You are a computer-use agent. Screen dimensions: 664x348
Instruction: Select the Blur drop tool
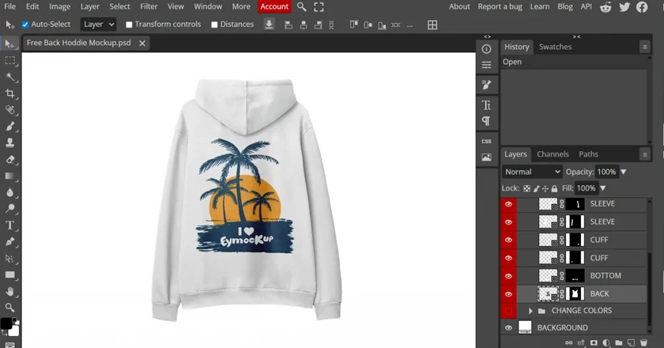(x=10, y=192)
